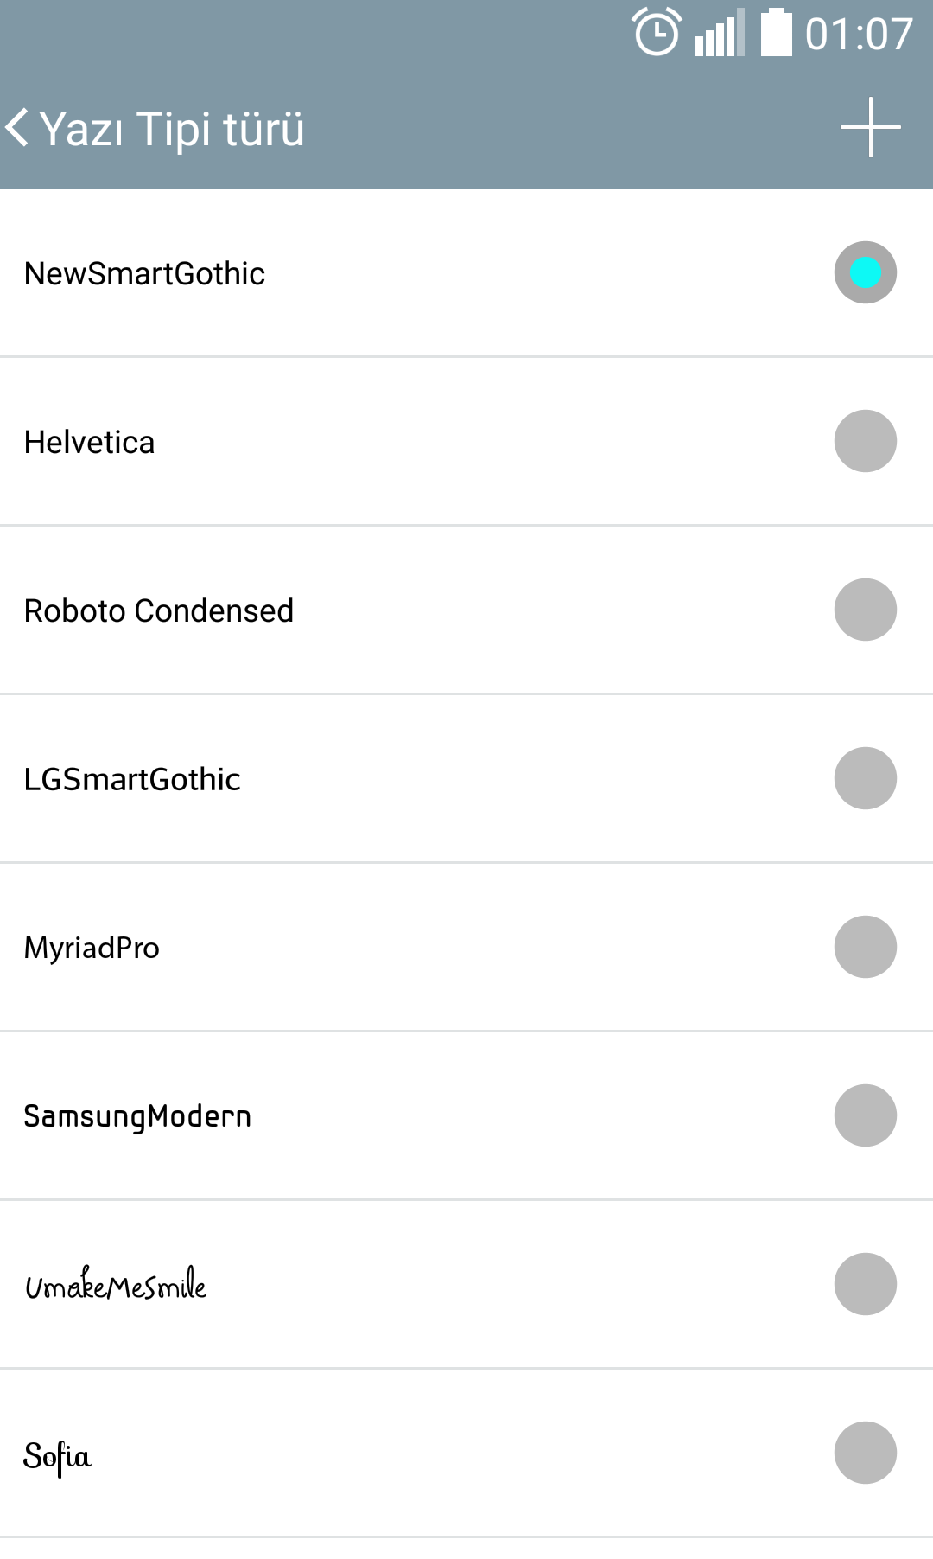Choose the Helvetica font label

89,442
